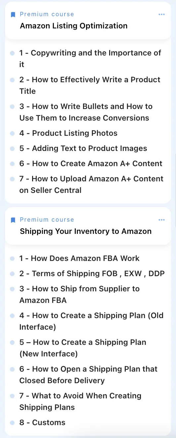Click bookmark icon beside Shipping Your Inventory course
Viewport: 176px width, 438px height.
(x=13, y=220)
